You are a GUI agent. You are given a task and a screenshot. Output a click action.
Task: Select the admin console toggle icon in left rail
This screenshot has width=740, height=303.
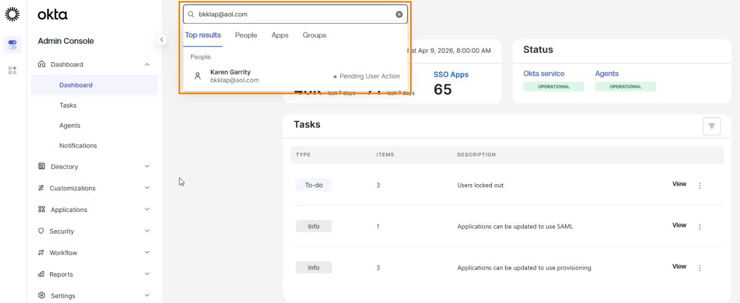12,45
